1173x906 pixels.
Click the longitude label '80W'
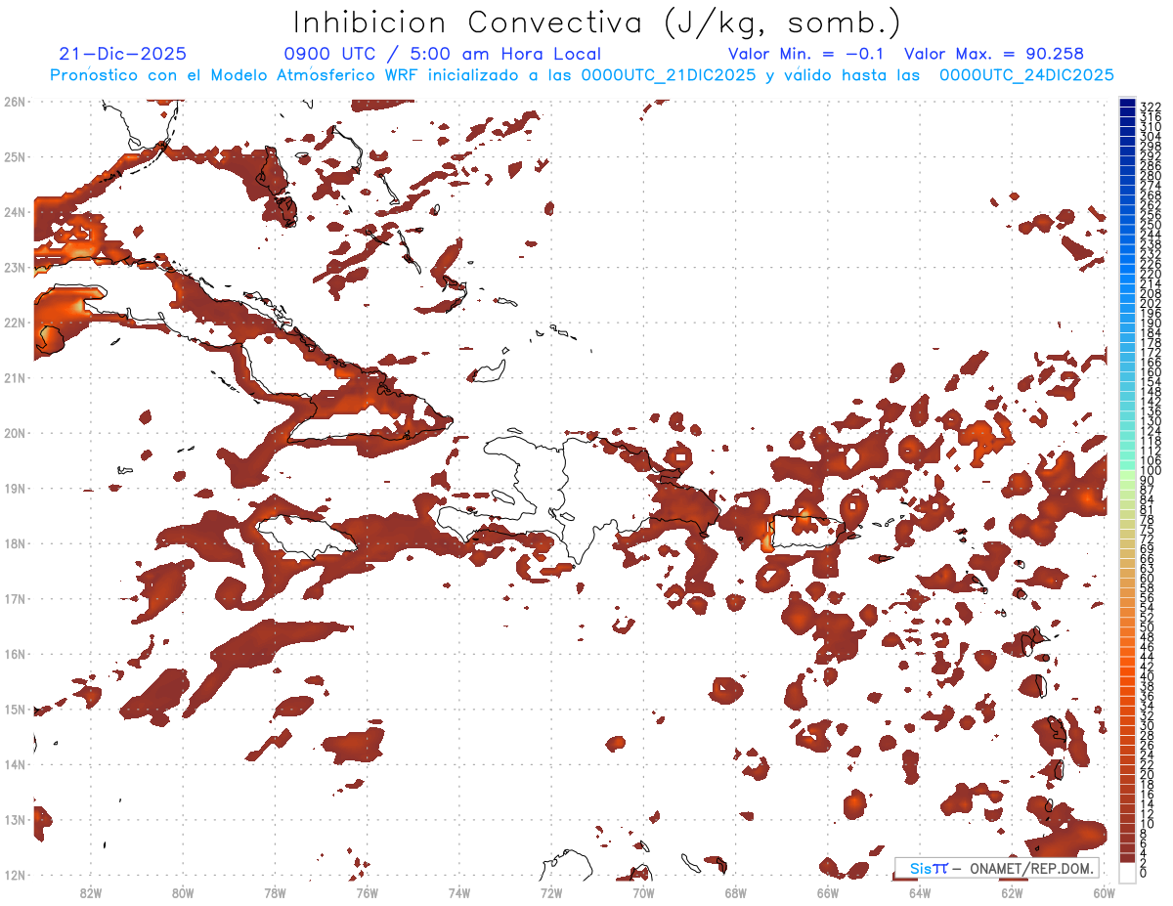point(182,891)
